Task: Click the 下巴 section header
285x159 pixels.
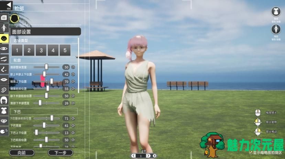Action: click(x=44, y=112)
